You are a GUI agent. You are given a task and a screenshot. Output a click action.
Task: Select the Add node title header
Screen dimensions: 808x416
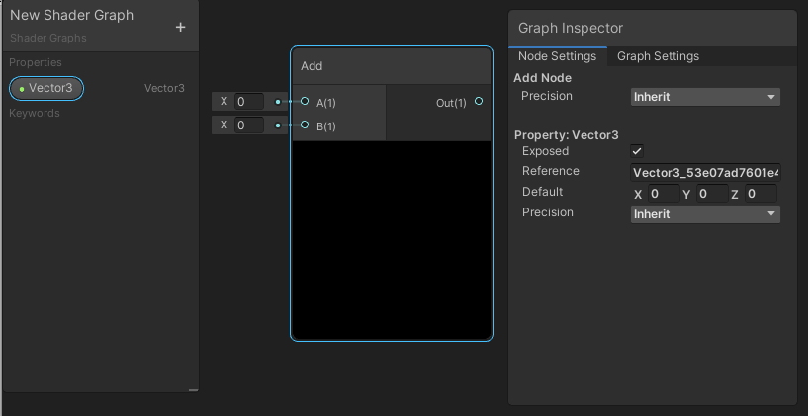[x=391, y=66]
